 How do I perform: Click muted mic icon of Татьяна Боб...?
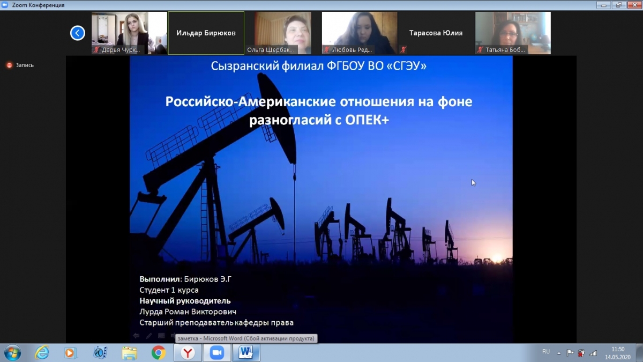480,50
